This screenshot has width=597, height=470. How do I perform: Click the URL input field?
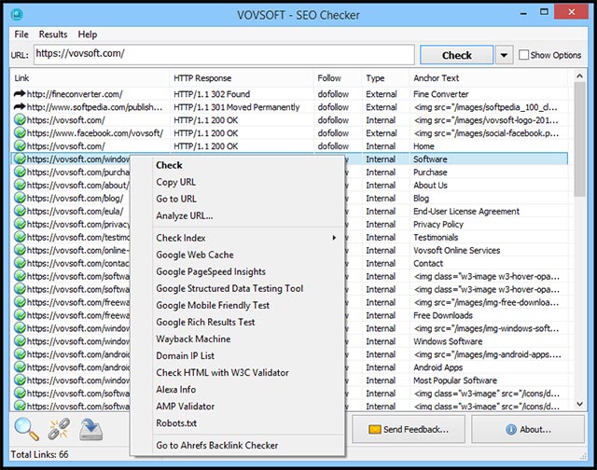pos(224,54)
